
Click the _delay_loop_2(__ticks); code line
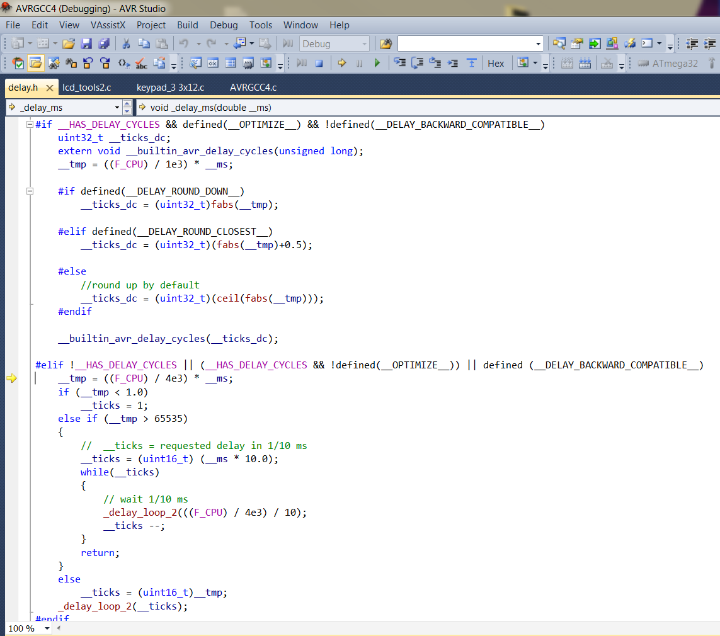123,606
